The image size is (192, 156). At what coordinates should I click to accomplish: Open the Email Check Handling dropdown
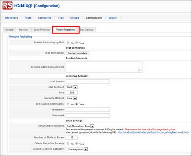point(80,126)
